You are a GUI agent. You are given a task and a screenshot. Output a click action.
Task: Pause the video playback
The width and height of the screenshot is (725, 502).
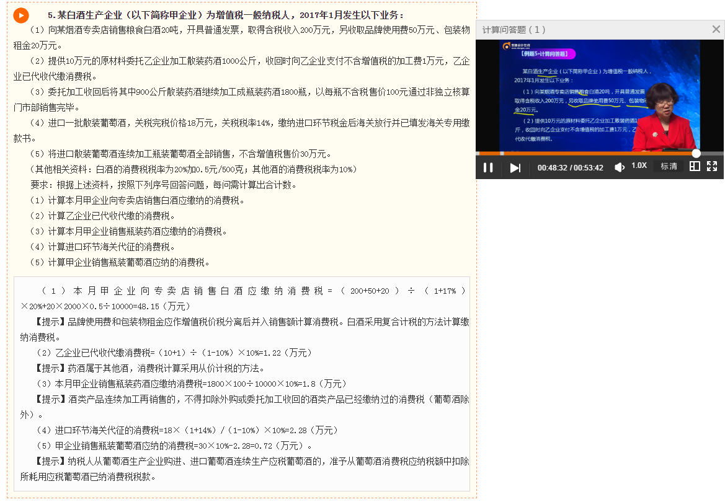pos(489,167)
